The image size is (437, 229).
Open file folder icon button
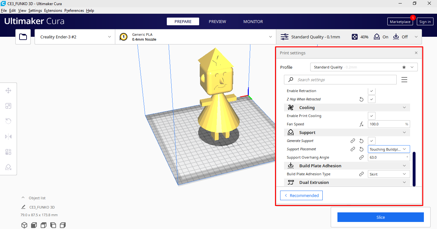click(23, 37)
